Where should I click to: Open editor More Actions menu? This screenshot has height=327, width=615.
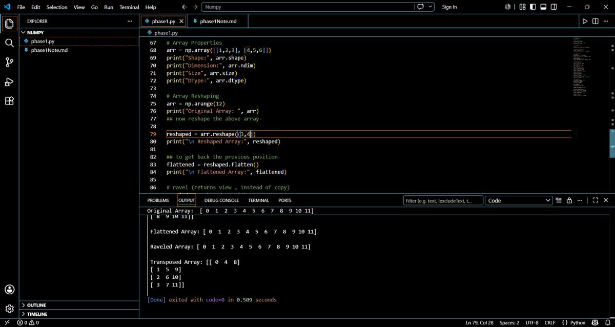coord(606,21)
